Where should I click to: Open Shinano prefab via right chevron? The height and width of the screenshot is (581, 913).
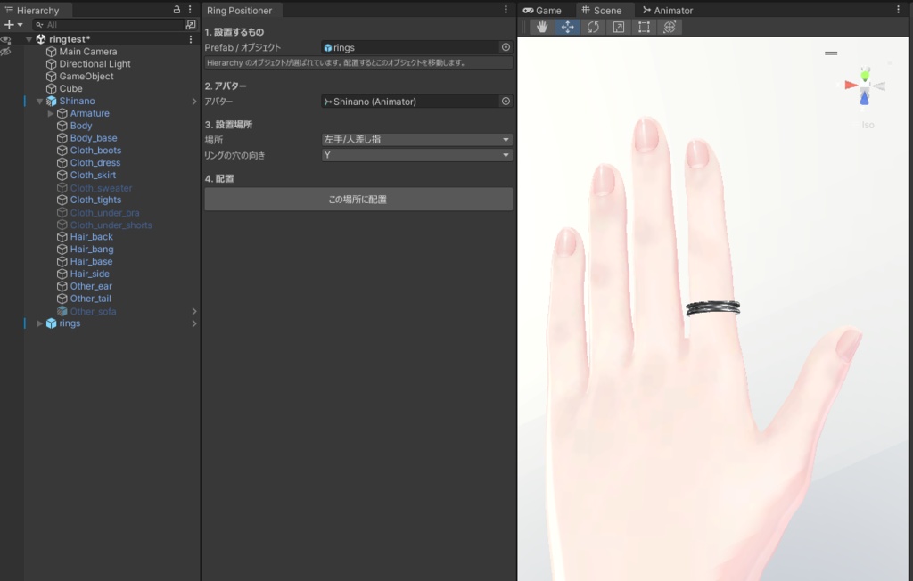pos(193,102)
